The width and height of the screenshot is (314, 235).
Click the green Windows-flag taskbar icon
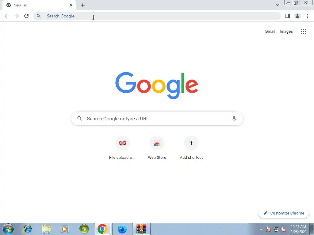pyautogui.click(x=84, y=229)
